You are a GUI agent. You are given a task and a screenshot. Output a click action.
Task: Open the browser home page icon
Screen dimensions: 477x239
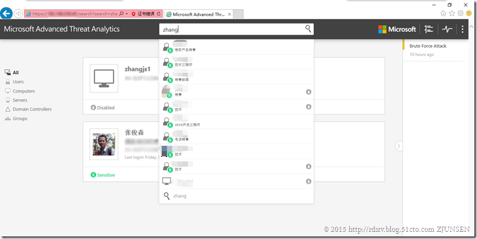pos(443,14)
